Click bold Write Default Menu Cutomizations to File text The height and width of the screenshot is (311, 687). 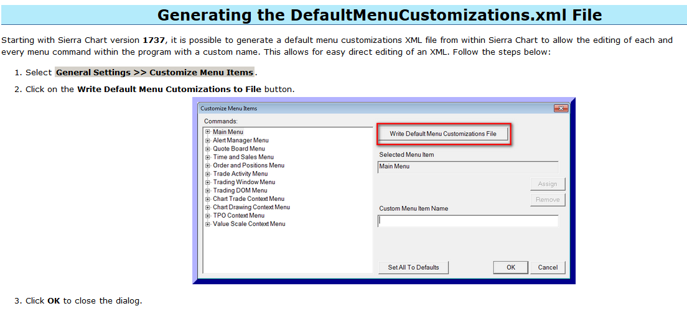(x=169, y=90)
